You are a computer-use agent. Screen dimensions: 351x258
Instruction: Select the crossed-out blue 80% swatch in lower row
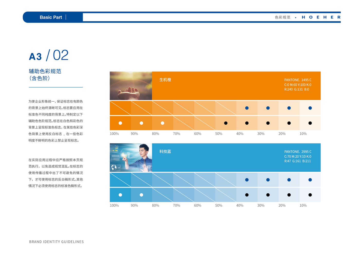[162, 195]
